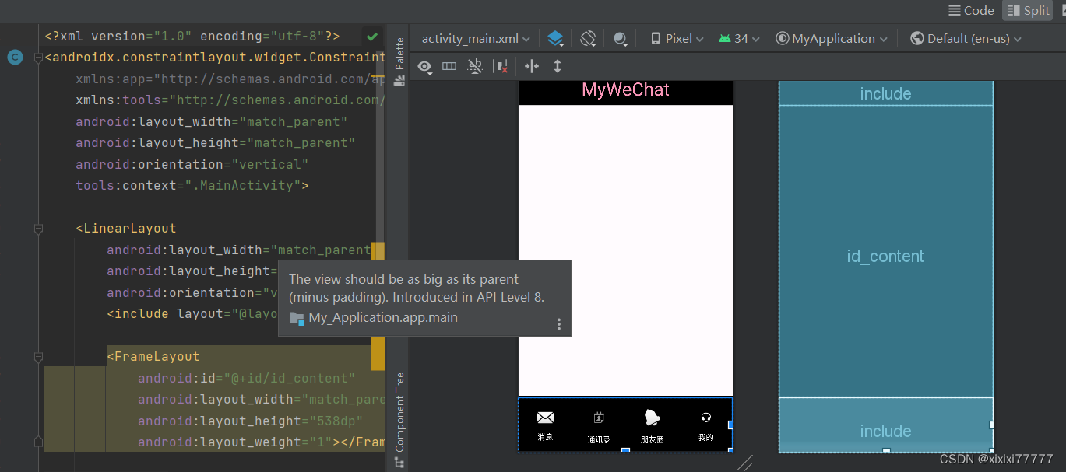Image resolution: width=1066 pixels, height=472 pixels.
Task: Open the API level 34 dropdown
Action: pos(739,38)
